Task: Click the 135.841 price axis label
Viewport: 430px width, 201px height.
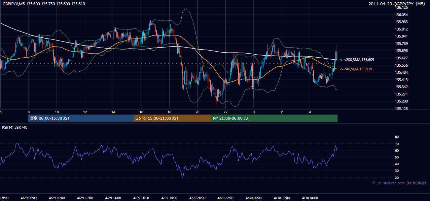Action: pyautogui.click(x=401, y=37)
